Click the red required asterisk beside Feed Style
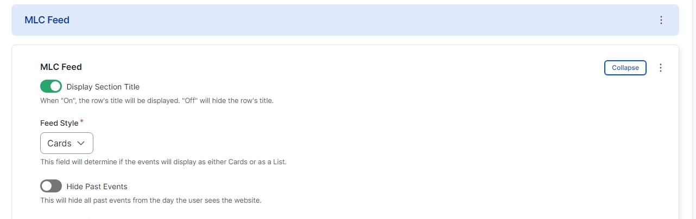Viewport: 696px width, 219px height. coord(81,122)
